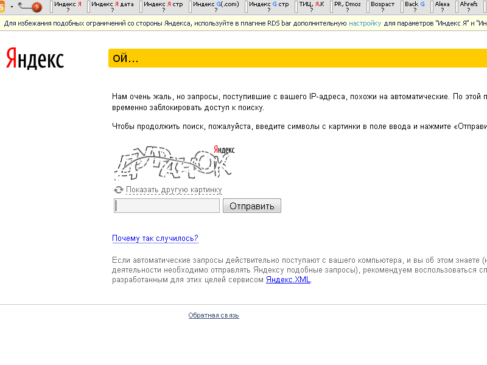Image resolution: width=487 pixels, height=365 pixels.
Task: Check the PR, Dmoz parameter
Action: (348, 7)
